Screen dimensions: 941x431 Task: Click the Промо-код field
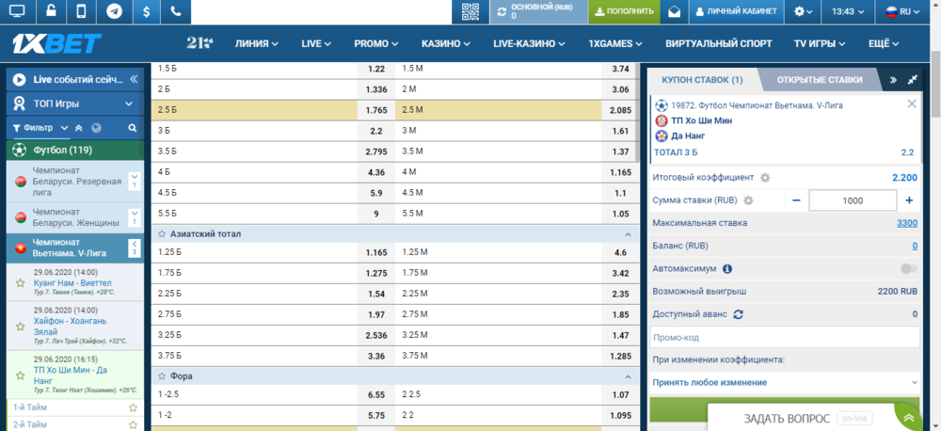click(785, 337)
